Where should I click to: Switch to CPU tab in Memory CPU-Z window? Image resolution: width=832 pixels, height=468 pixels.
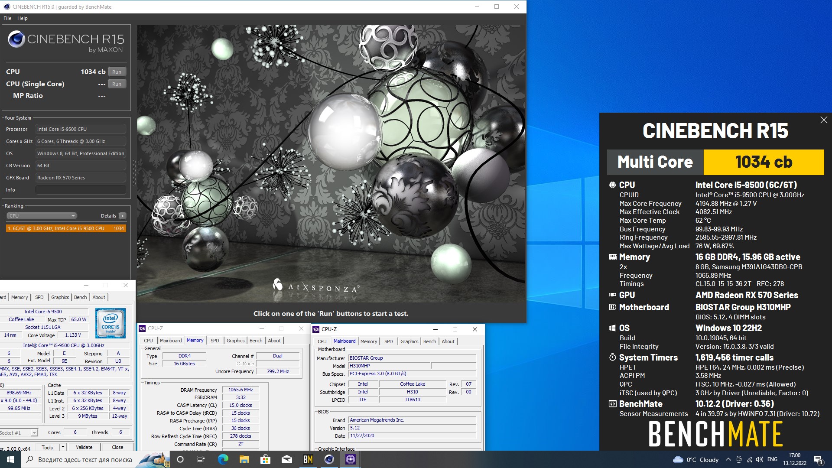(148, 341)
